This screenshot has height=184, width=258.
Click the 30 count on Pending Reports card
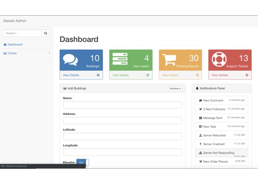click(194, 58)
